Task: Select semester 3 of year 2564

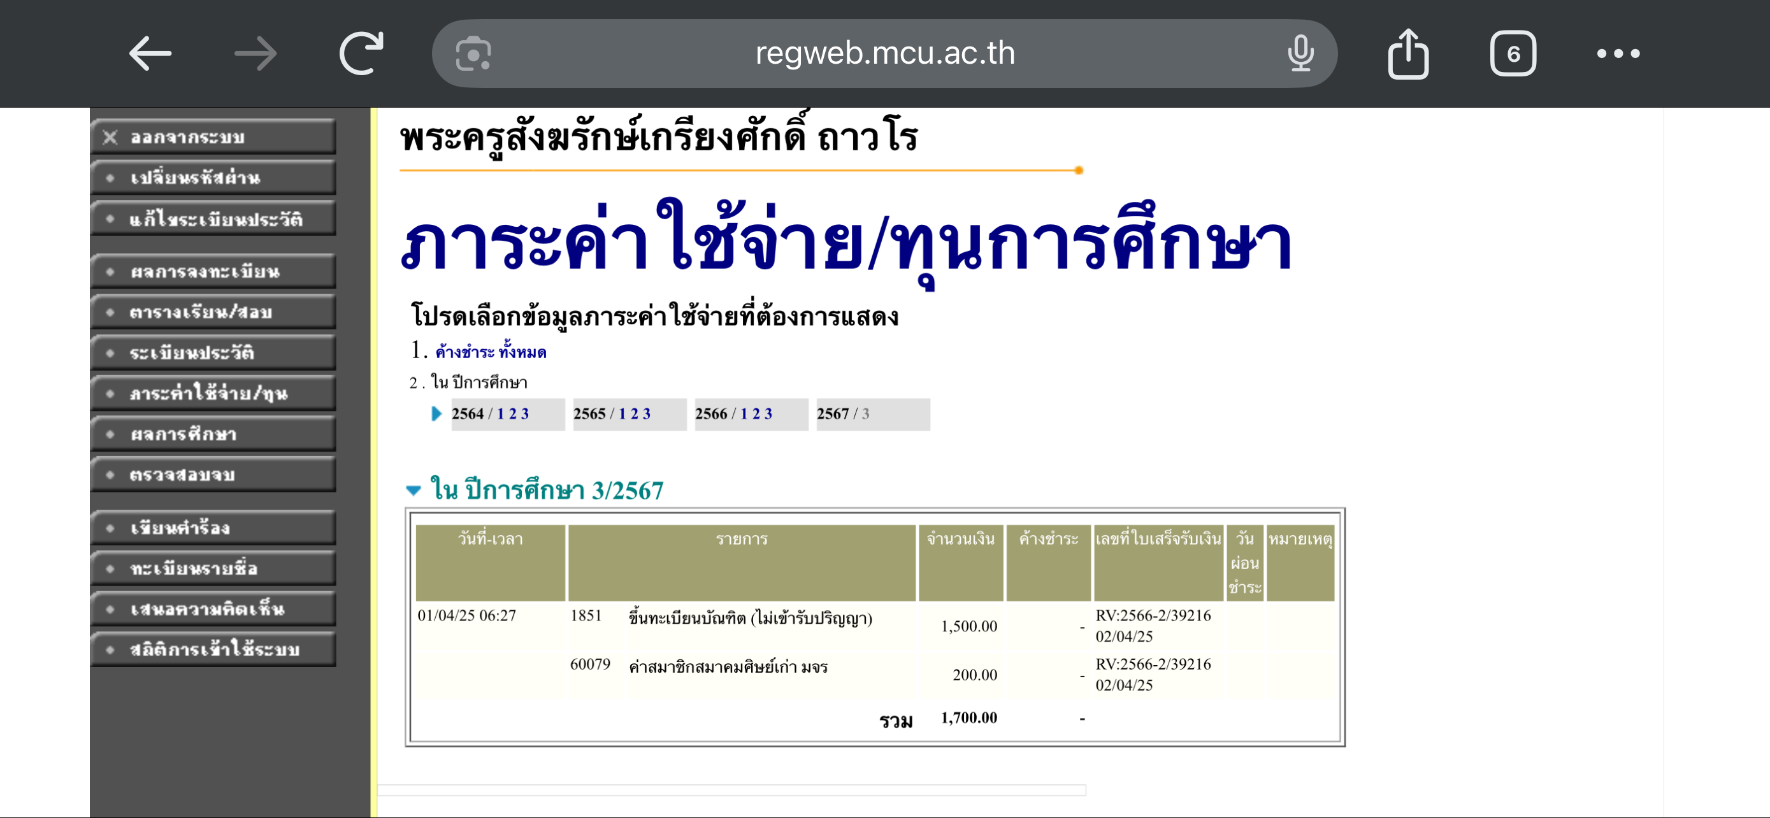Action: point(524,413)
